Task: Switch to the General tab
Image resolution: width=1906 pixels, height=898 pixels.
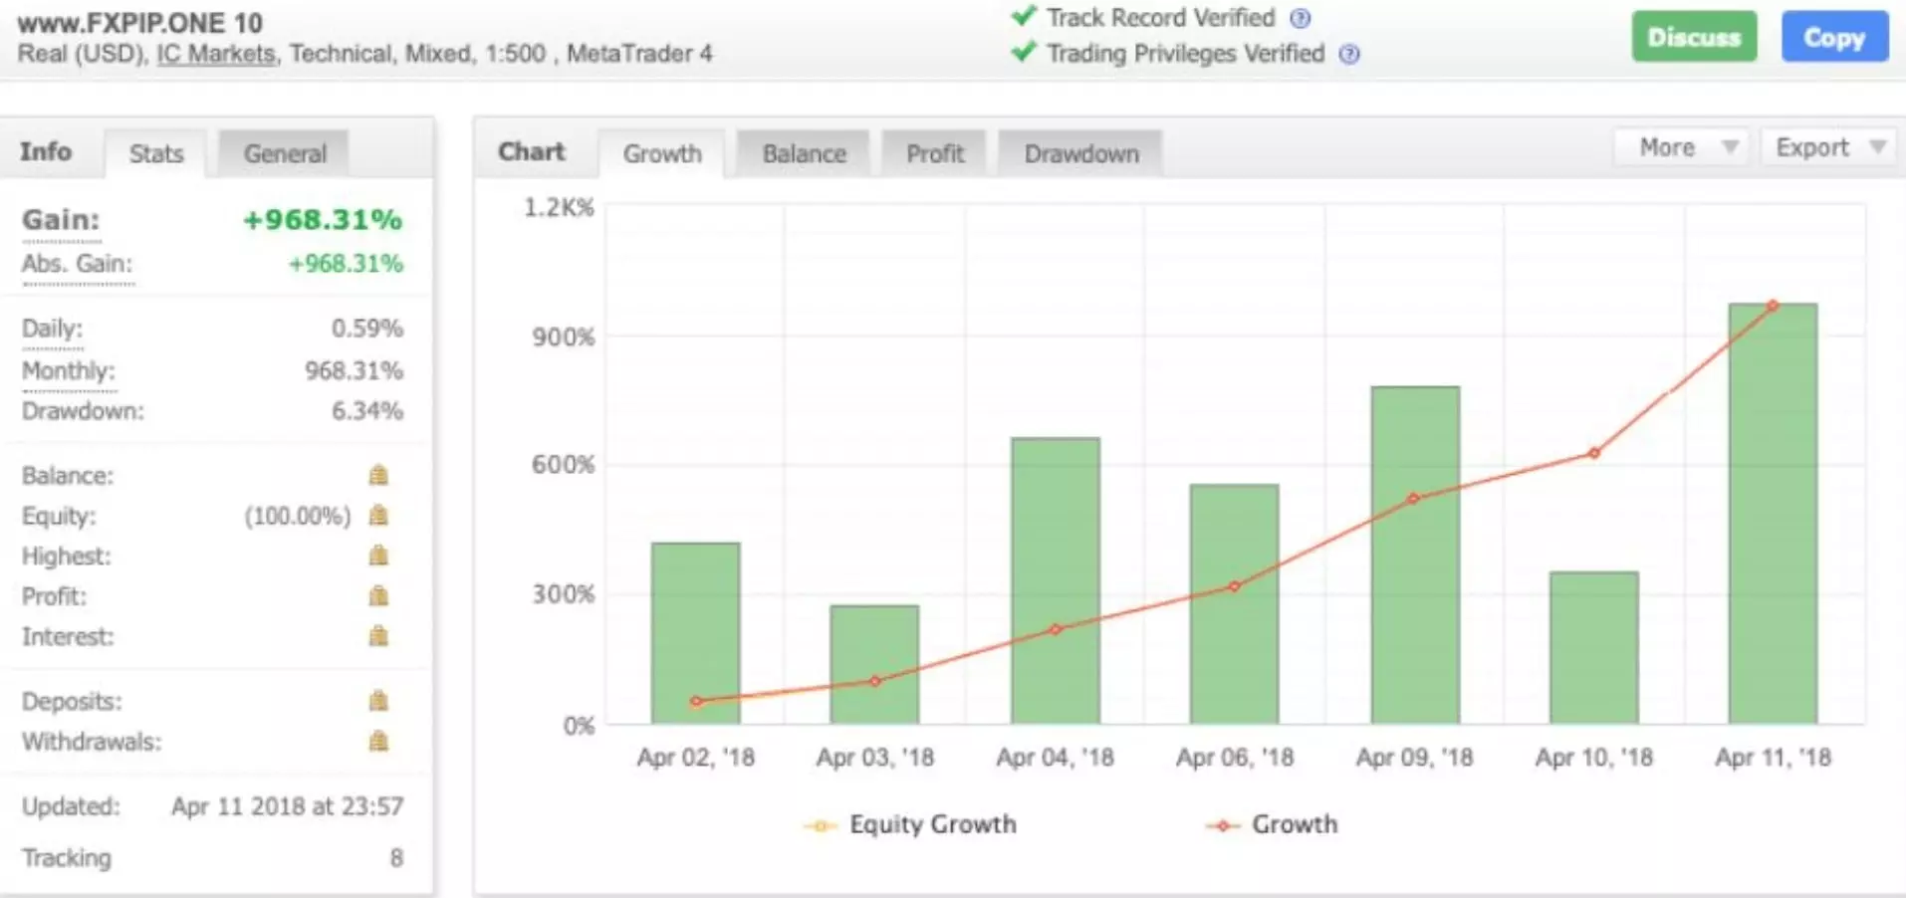Action: click(285, 153)
